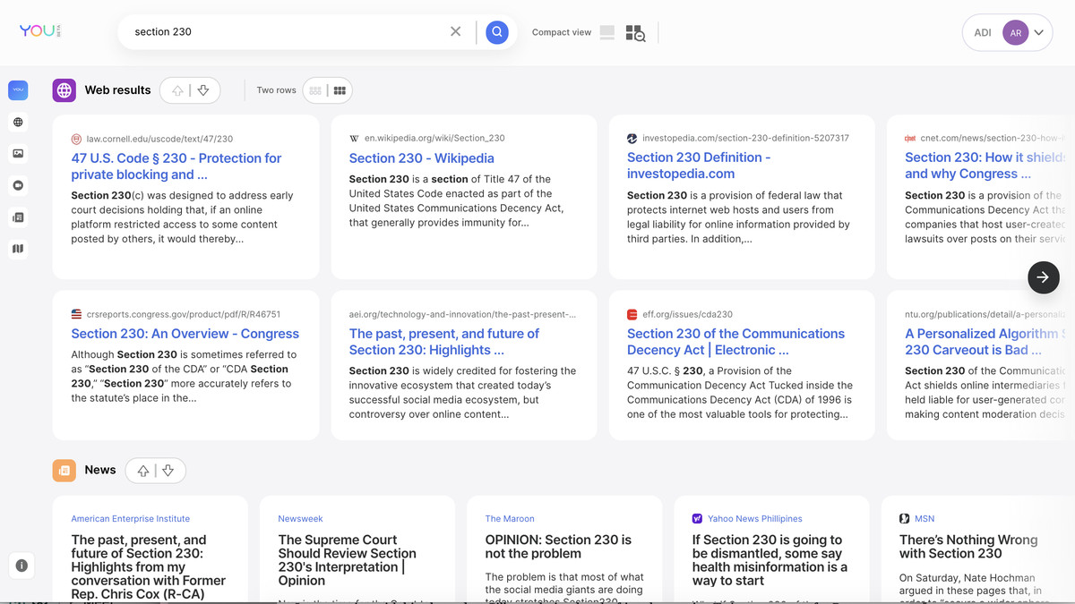Open the videos icon in left sidebar
This screenshot has height=604, width=1075.
tap(18, 185)
